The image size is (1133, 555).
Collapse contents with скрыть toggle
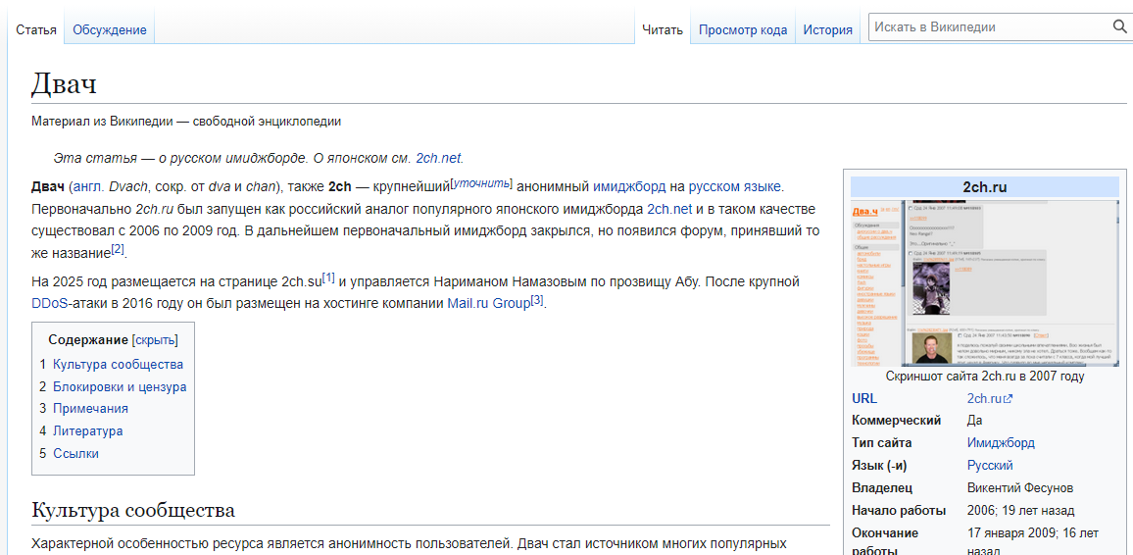click(x=156, y=340)
